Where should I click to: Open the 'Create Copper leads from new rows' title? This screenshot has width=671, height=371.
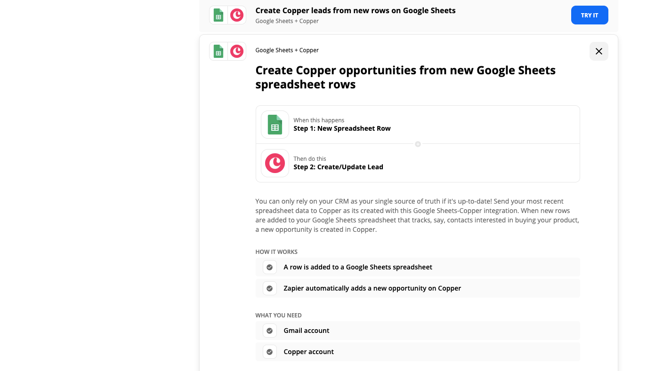[356, 10]
